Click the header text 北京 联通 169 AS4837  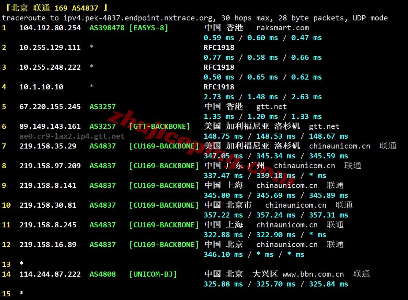(x=54, y=8)
